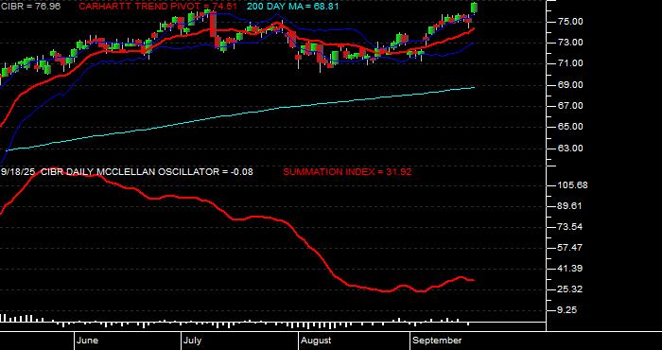The height and width of the screenshot is (350, 662).
Task: Click the CIBR DAILY MCCLELLAN OSCILLATOR = -0.08 text
Action: click(147, 172)
